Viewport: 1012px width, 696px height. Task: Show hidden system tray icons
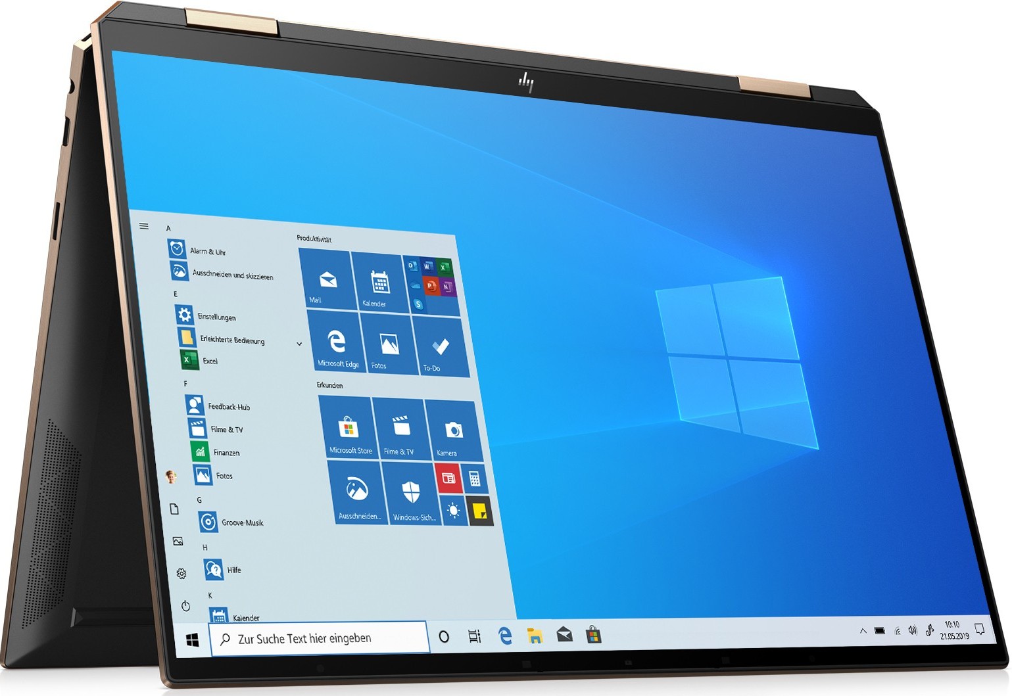(x=863, y=631)
